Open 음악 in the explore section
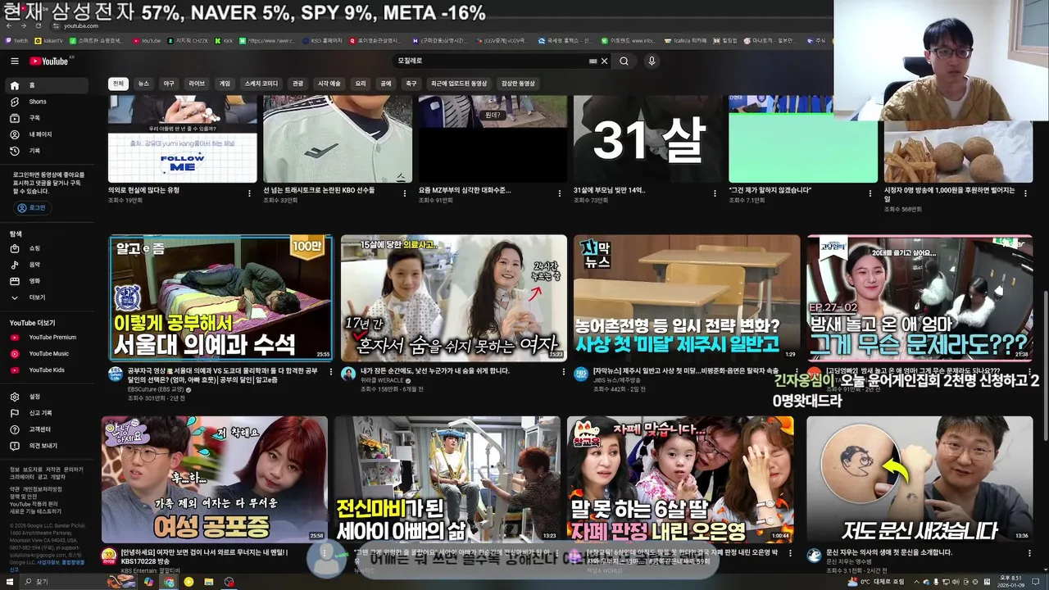 click(x=46, y=265)
